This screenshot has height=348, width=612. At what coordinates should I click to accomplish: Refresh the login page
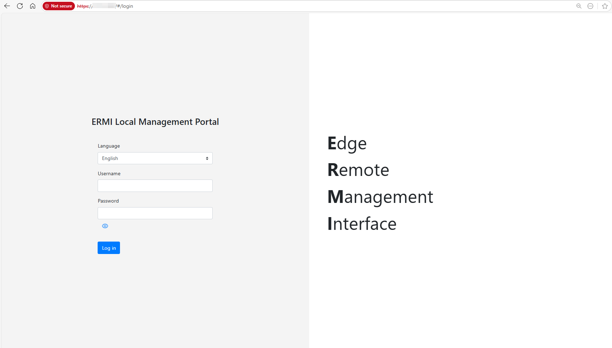pyautogui.click(x=20, y=6)
